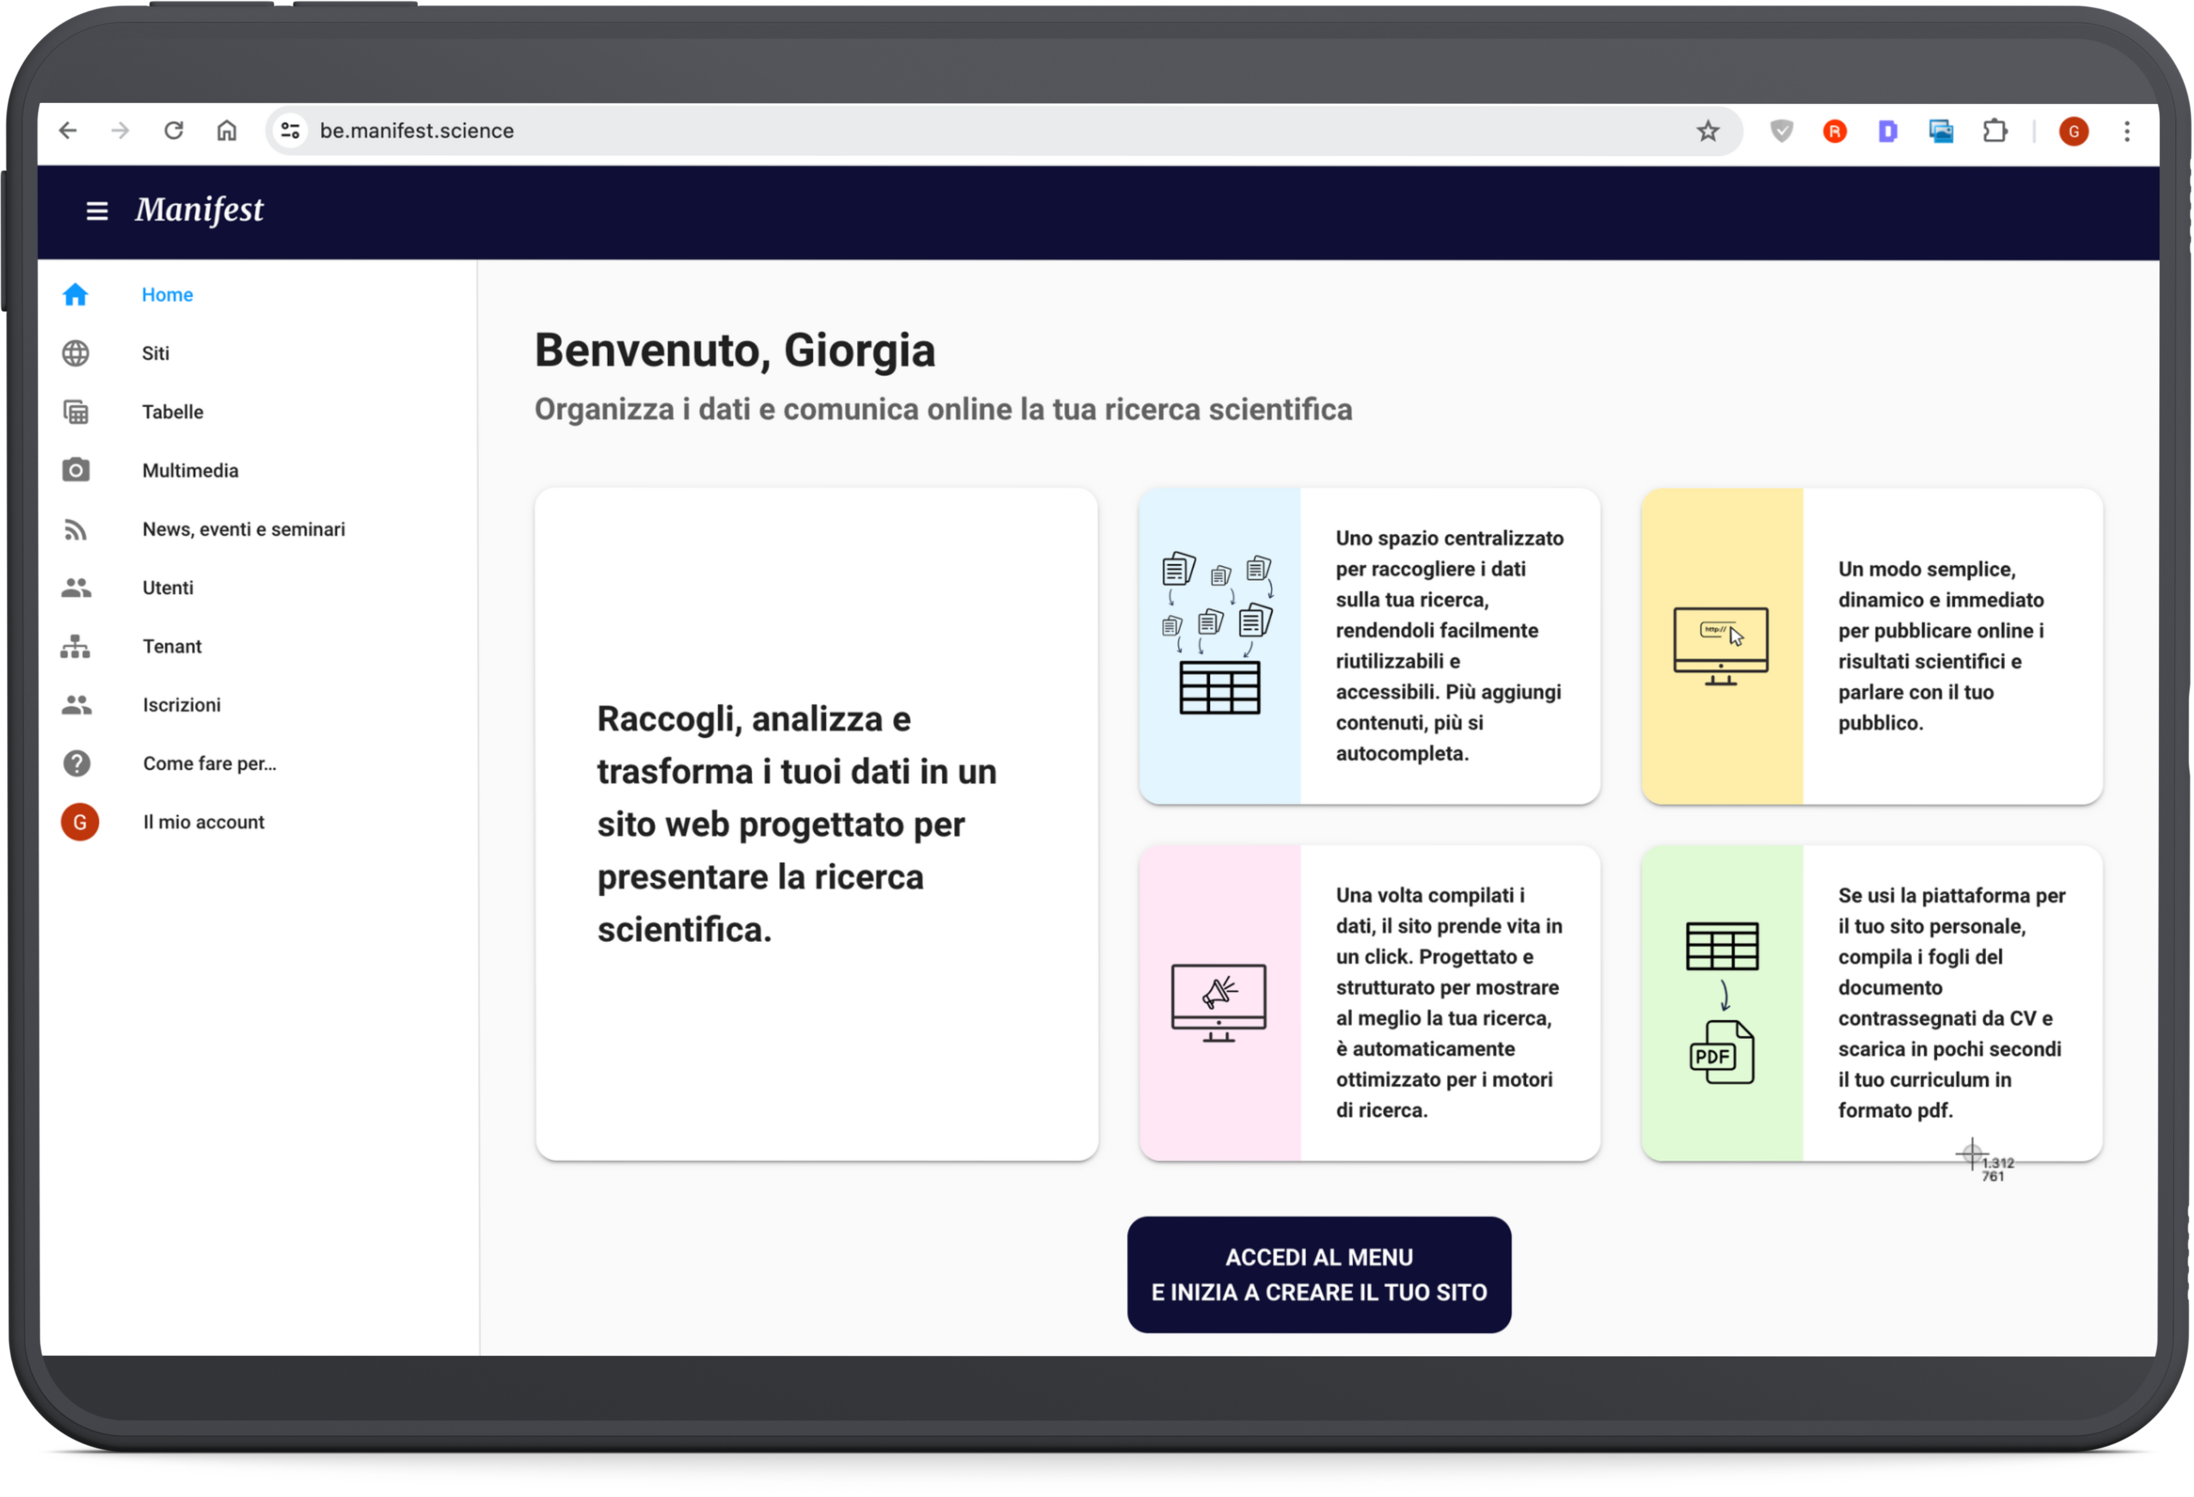
Task: Open the Tenant menu entry
Action: (172, 647)
